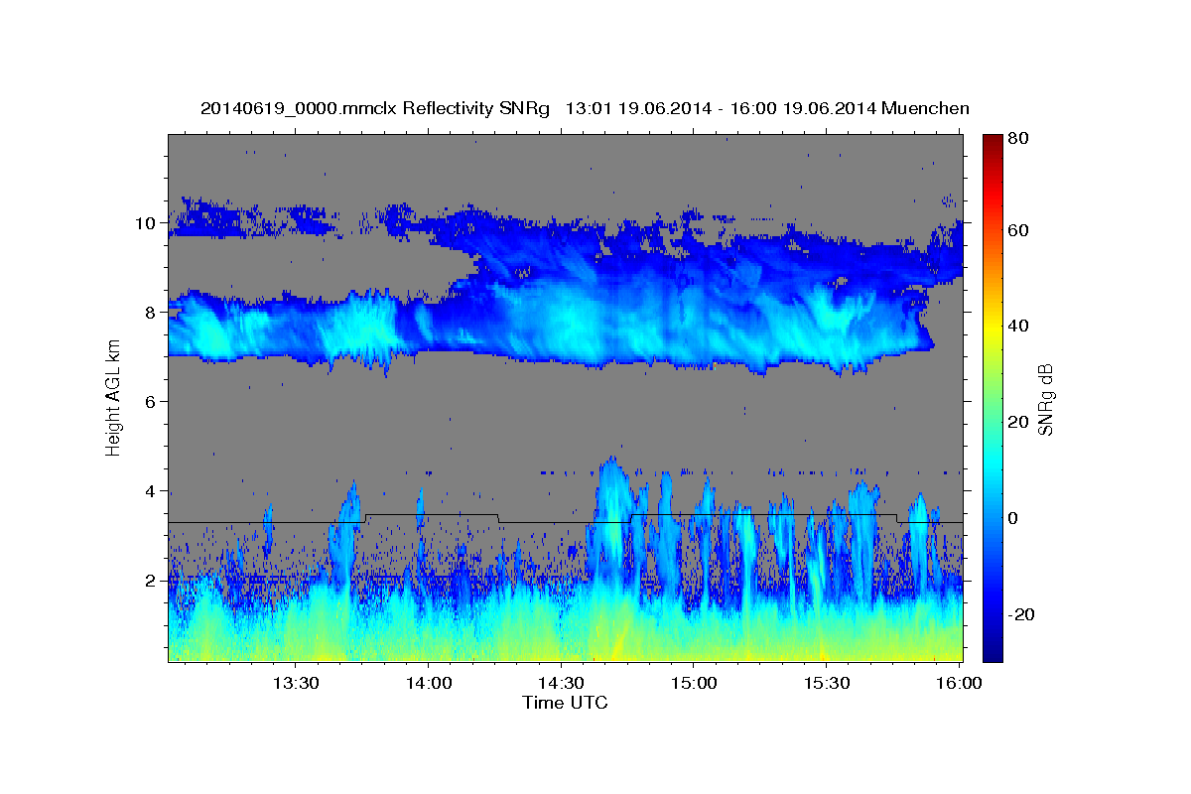Screen dimensions: 1191x794
Task: Click the height tick label 4
Action: click(152, 491)
